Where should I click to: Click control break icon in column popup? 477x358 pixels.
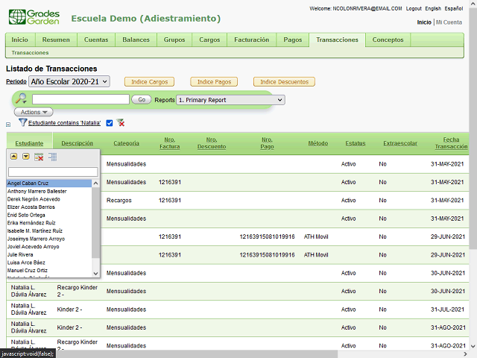coord(52,157)
